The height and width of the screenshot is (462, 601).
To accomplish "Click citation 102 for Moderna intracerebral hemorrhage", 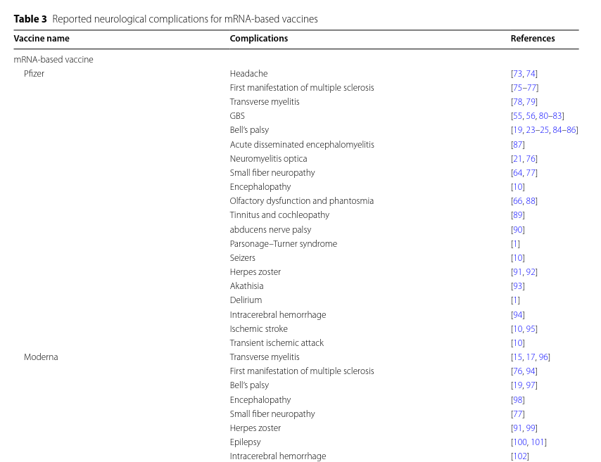I will click(x=519, y=456).
